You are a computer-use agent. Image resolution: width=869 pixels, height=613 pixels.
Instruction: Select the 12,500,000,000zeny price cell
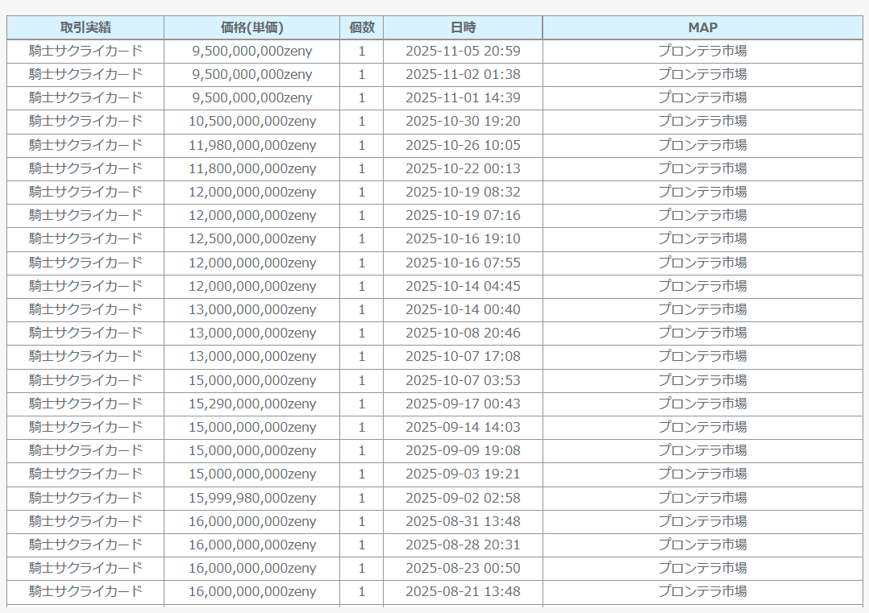click(x=252, y=239)
